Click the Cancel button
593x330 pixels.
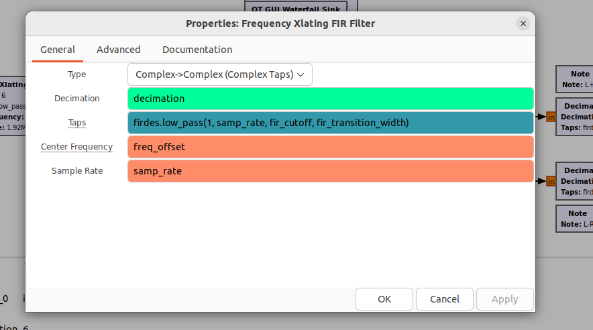click(445, 299)
